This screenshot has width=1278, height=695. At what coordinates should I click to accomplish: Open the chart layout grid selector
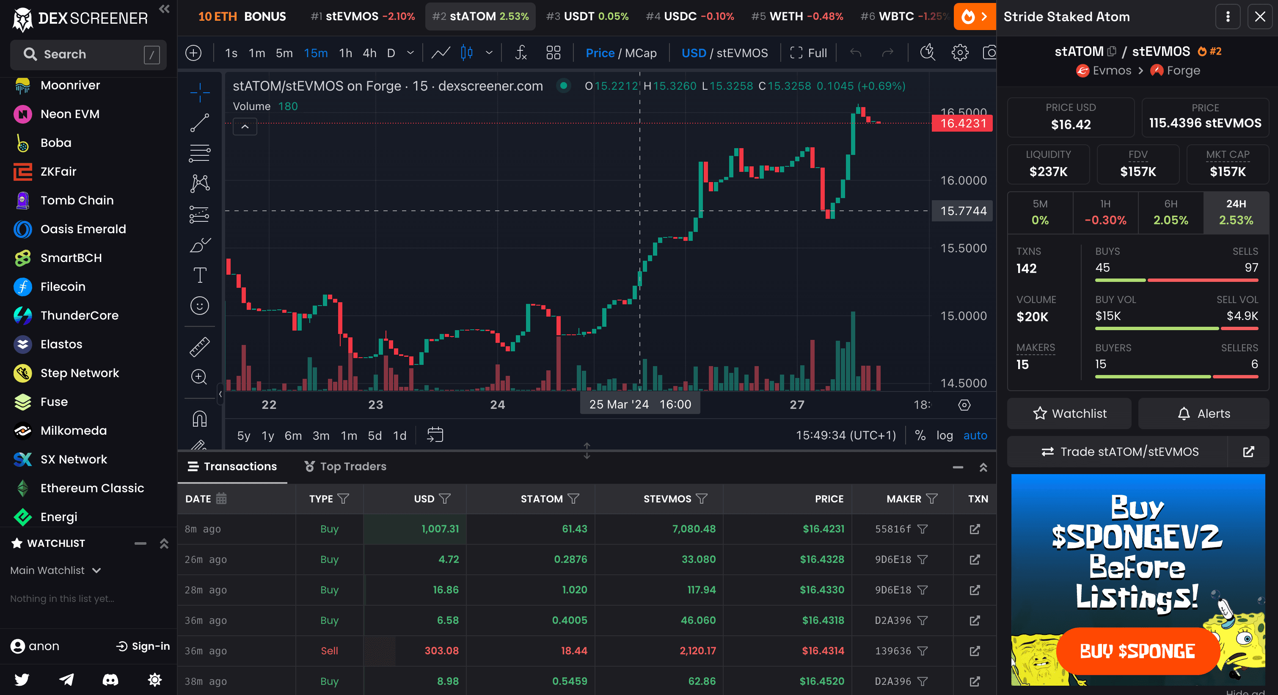pos(553,53)
